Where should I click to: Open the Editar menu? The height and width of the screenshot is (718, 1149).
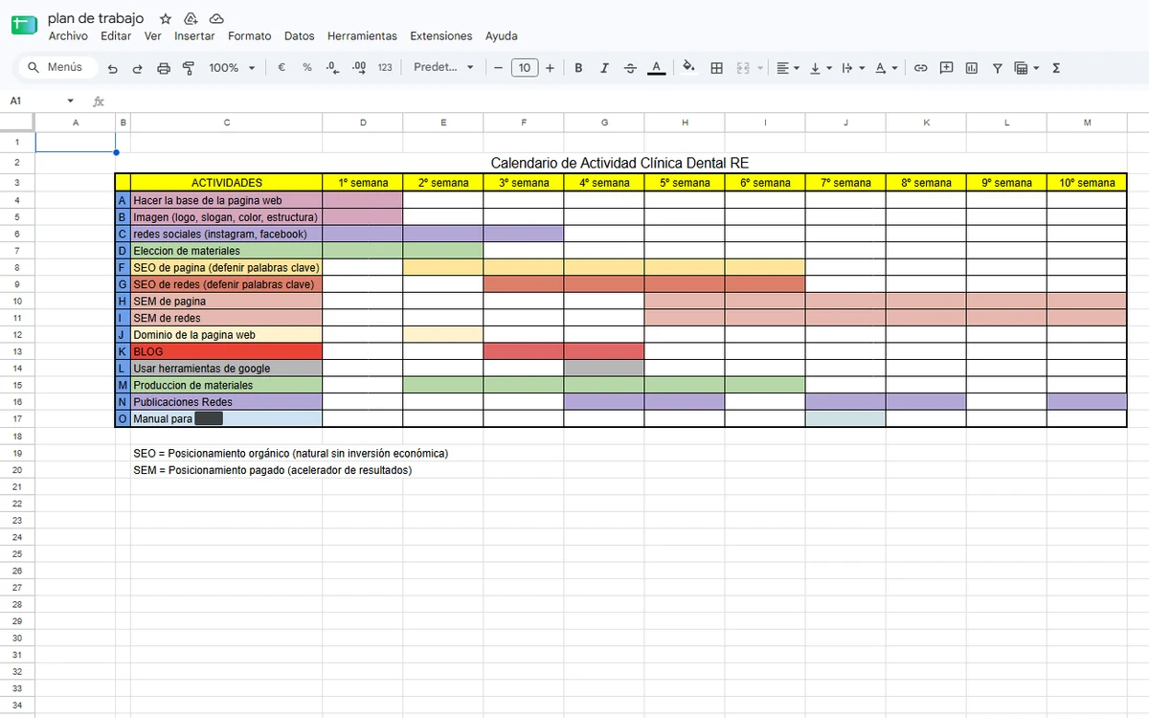(x=116, y=36)
